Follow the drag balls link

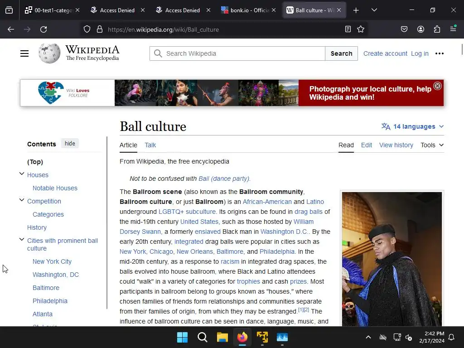(308, 212)
